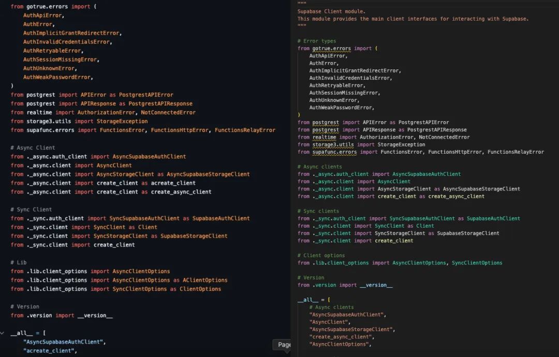Click SupabaseStorageClient alias in the left pane
The width and height of the screenshot is (559, 357).
click(x=194, y=236)
